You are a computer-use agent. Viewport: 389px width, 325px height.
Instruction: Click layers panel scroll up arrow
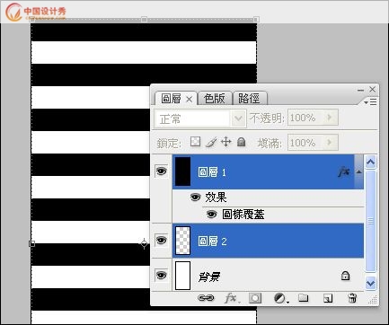370,162
